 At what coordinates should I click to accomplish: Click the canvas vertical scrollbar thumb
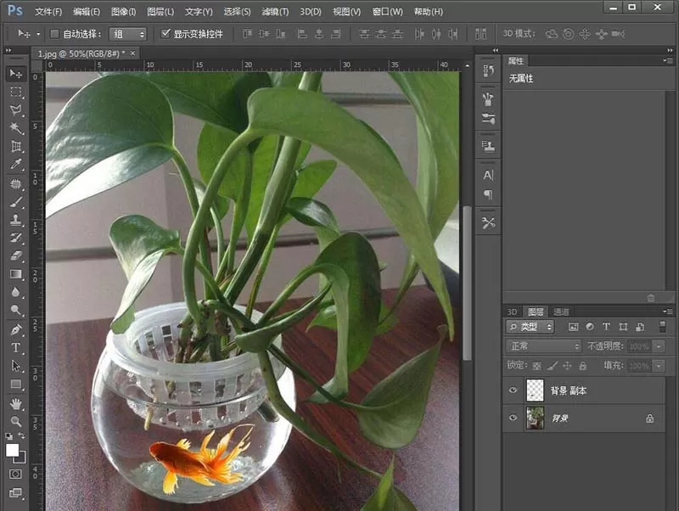(x=467, y=283)
